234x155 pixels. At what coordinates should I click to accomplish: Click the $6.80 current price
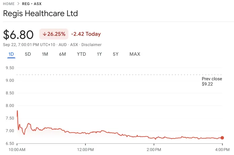click(x=18, y=35)
